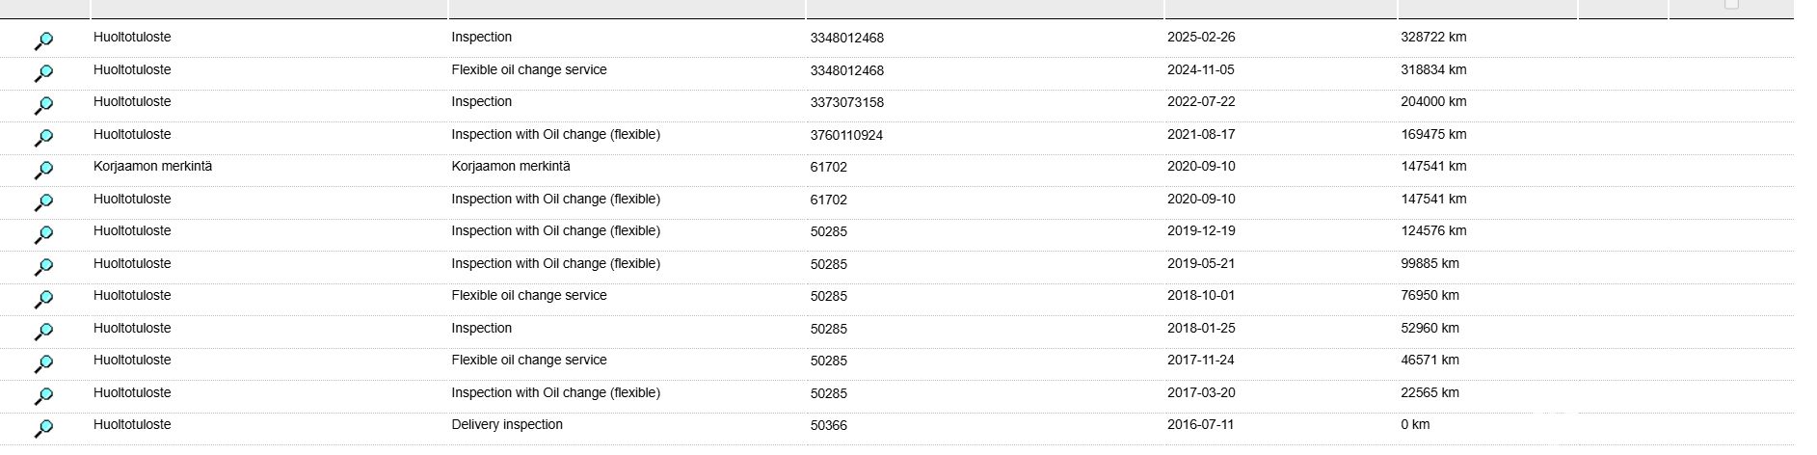View details of 99885 km inspection
This screenshot has height=455, width=1817.
coord(43,267)
